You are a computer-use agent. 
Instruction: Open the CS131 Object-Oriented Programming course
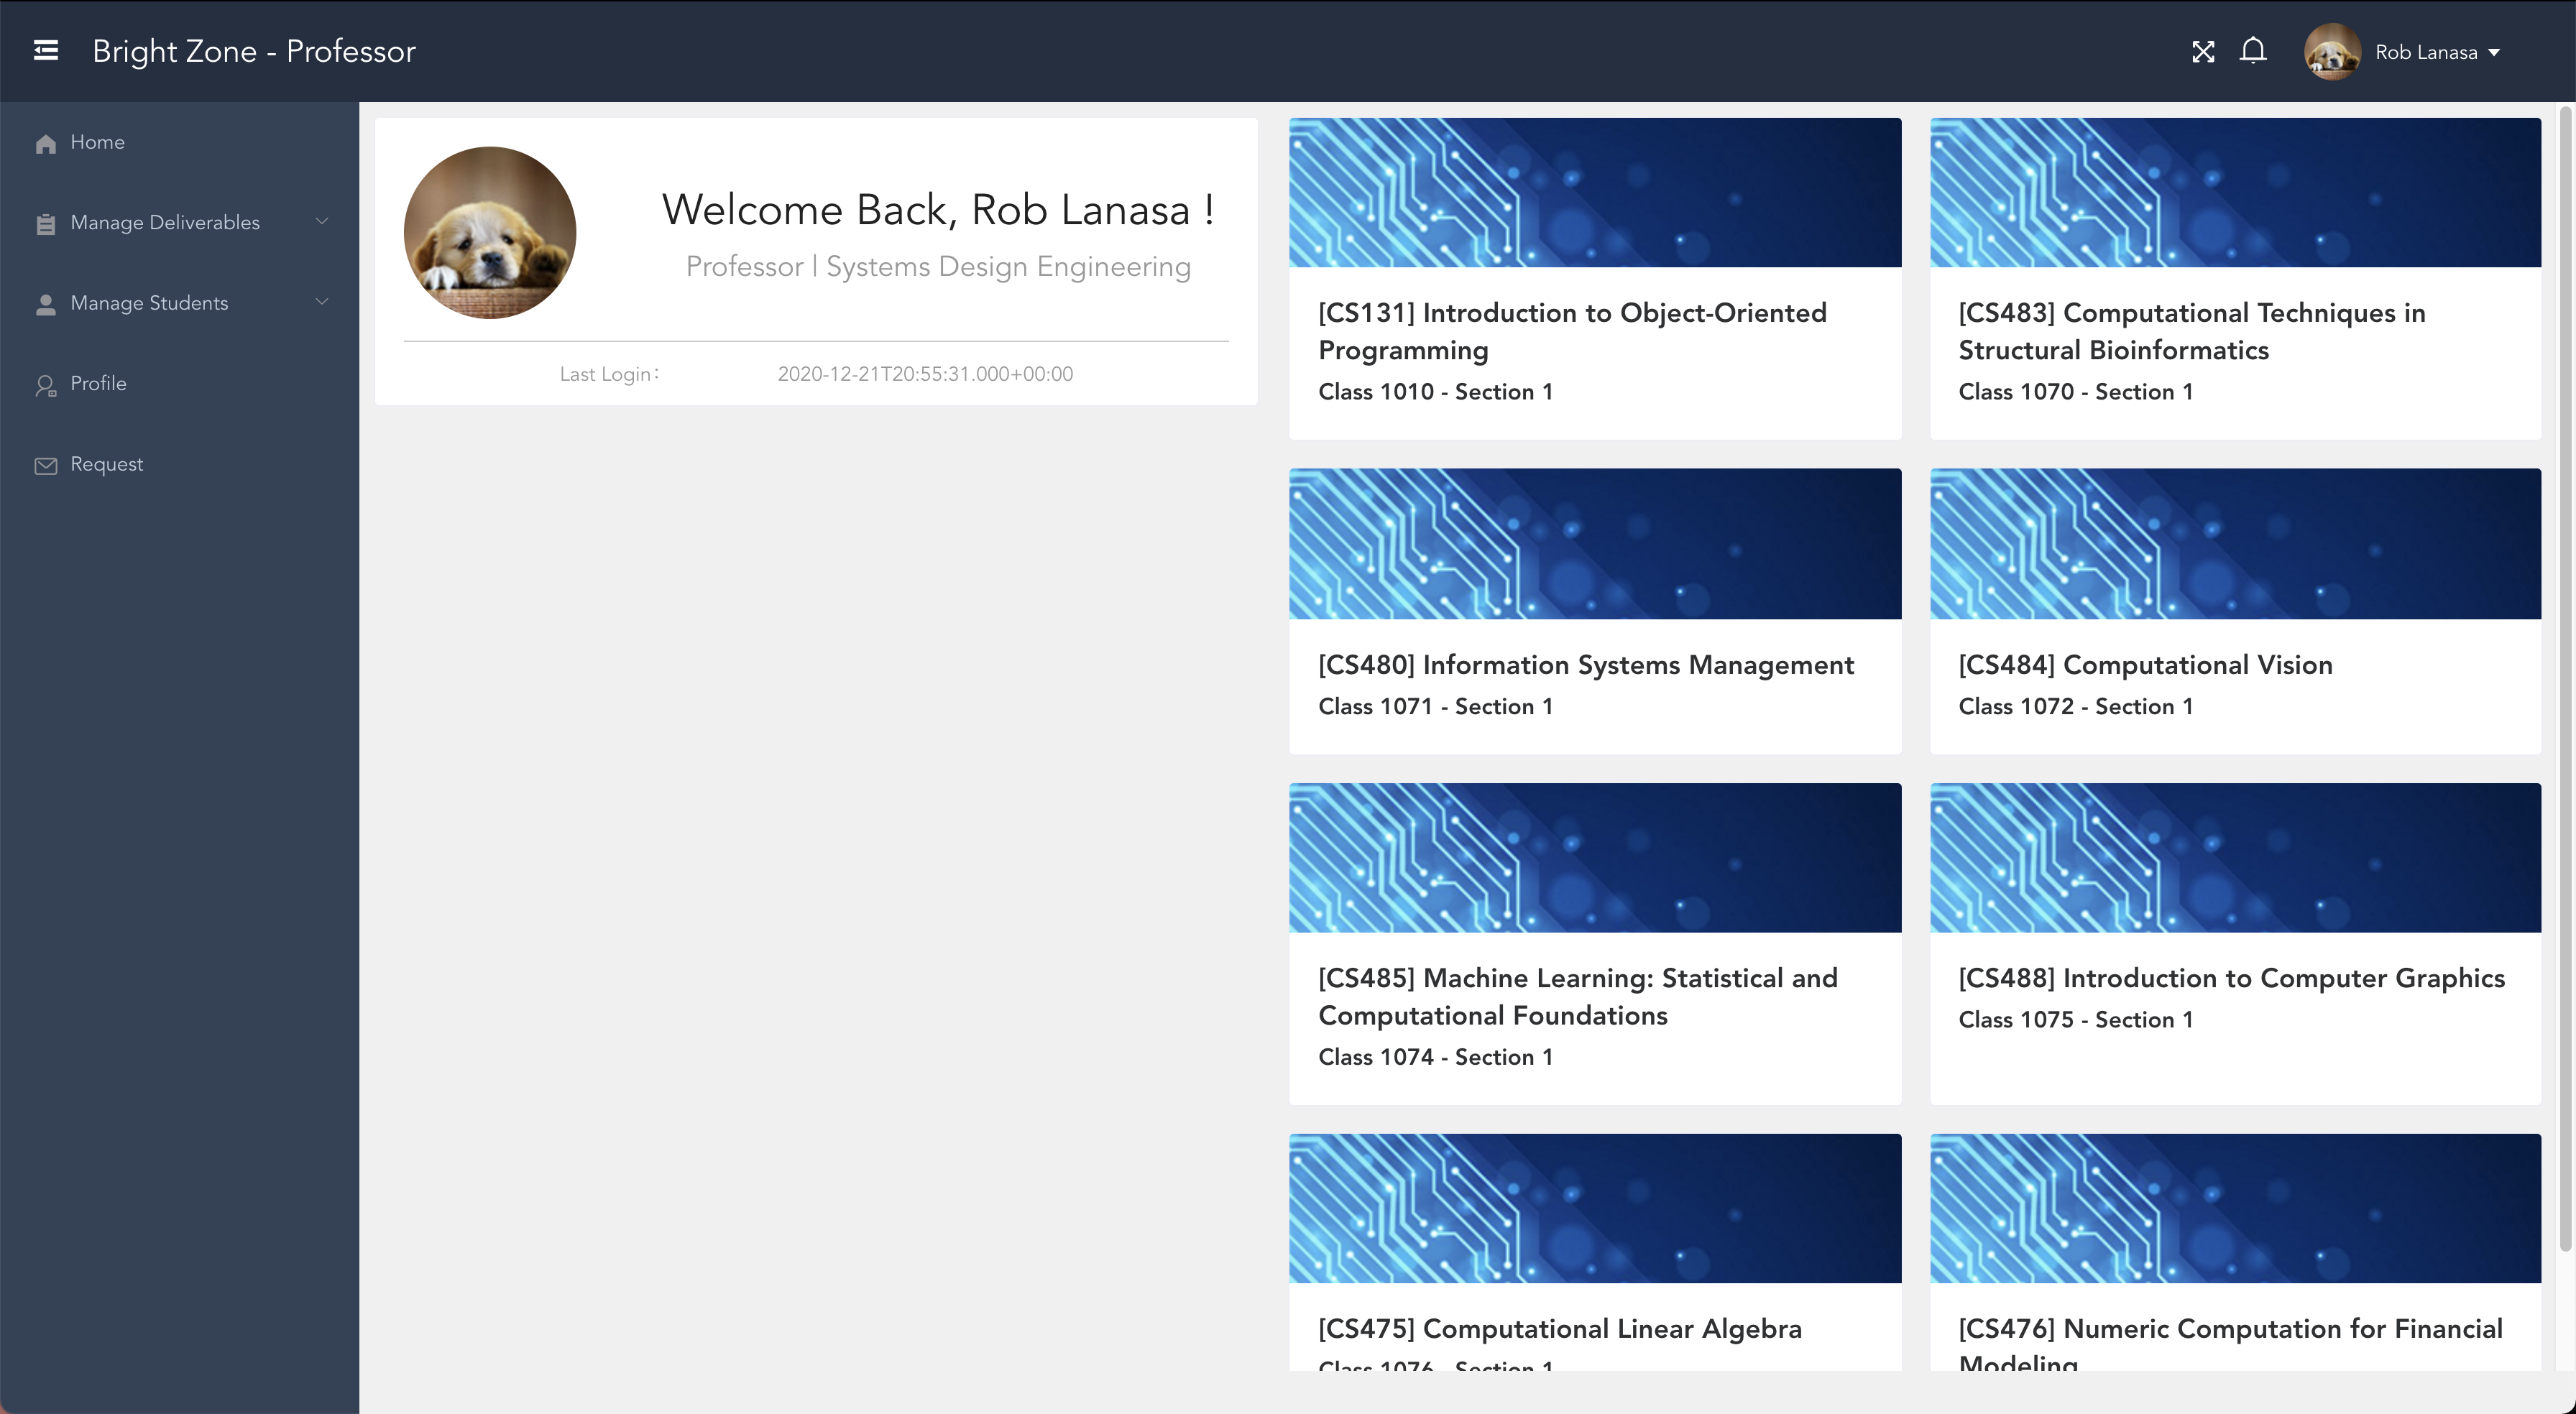coord(1572,331)
